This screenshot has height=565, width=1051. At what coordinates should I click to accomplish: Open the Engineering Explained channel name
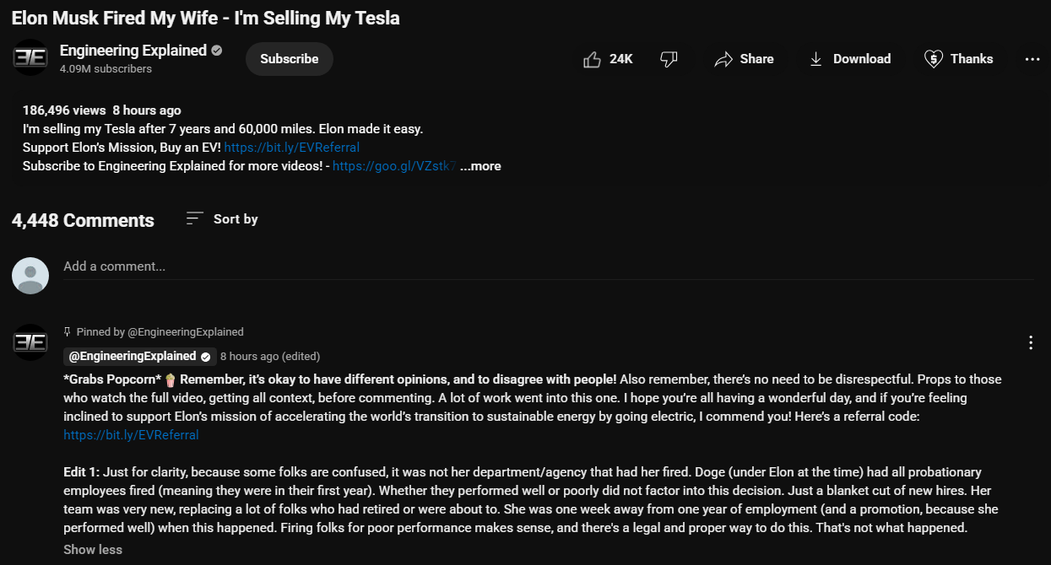(x=133, y=51)
